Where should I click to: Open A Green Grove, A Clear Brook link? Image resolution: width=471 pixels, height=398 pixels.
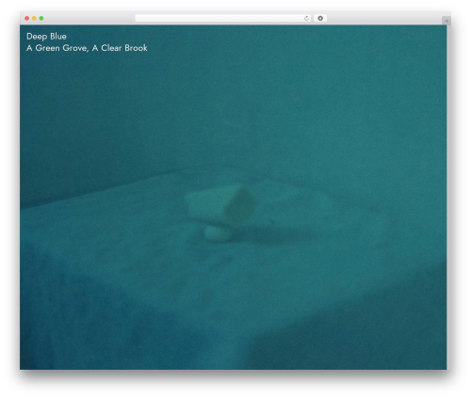(x=87, y=48)
